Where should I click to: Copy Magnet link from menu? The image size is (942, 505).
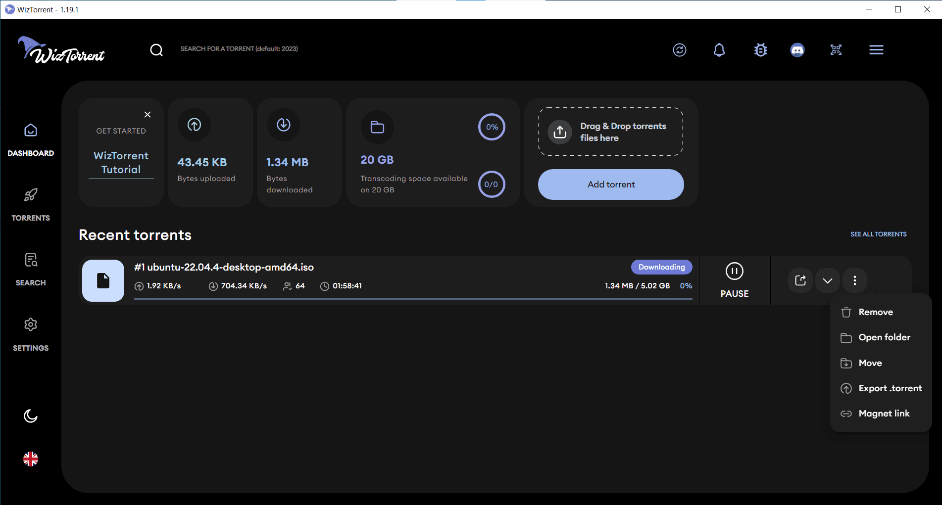click(881, 413)
